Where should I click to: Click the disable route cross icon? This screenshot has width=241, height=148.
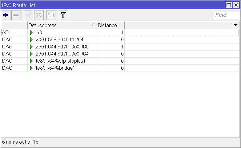pyautogui.click(x=39, y=15)
